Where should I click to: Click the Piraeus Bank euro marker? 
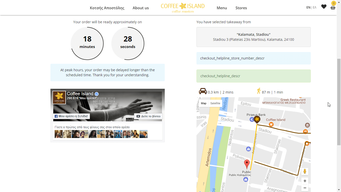[x=252, y=119]
